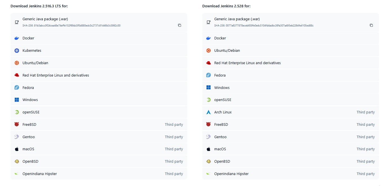Screen dimensions: 390x186
Task: Copy the SHA-256 hash for the 2.528 war
Action: [371, 25]
